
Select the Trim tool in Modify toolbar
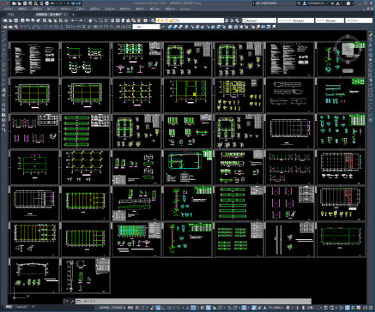371,80
